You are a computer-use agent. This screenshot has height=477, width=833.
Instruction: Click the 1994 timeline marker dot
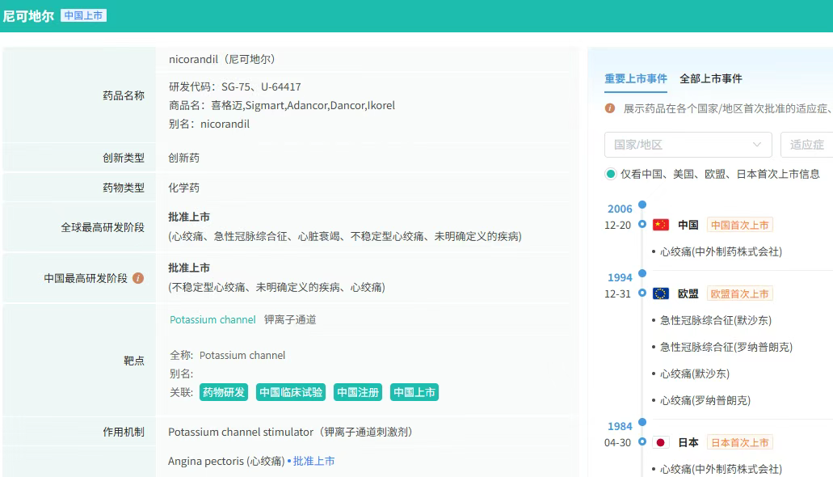(x=642, y=273)
